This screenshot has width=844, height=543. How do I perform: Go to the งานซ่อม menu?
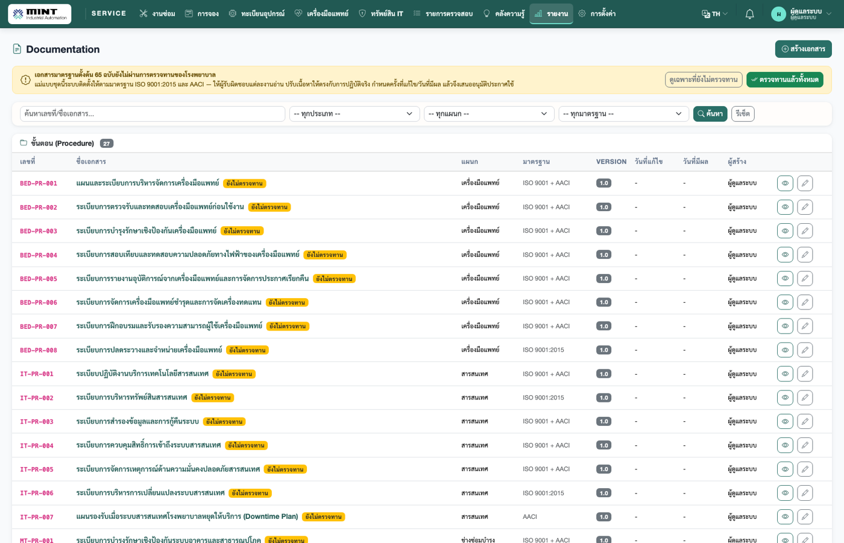pos(157,14)
